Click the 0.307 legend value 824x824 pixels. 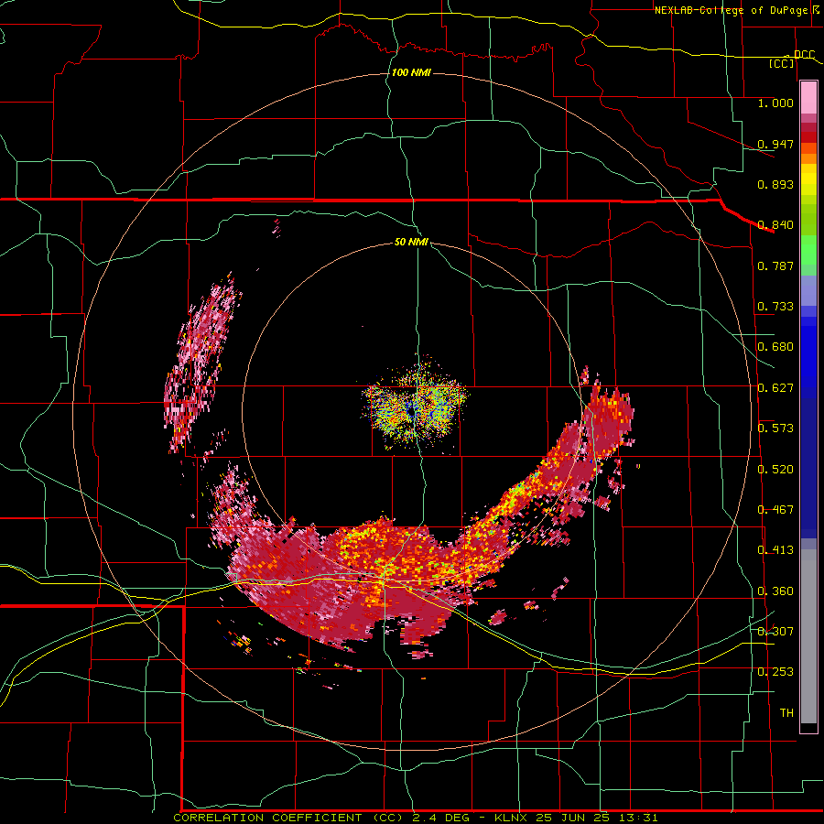tap(775, 631)
